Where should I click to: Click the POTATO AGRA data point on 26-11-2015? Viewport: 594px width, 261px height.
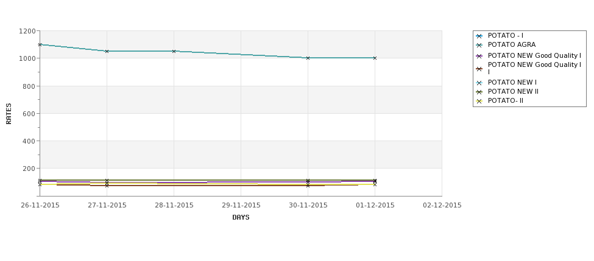pyautogui.click(x=40, y=44)
